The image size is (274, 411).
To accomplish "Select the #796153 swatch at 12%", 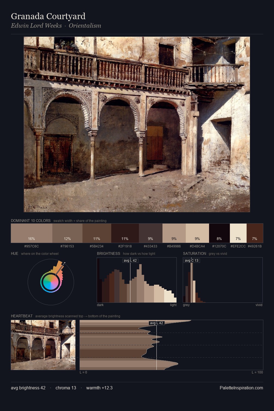I will [67, 233].
